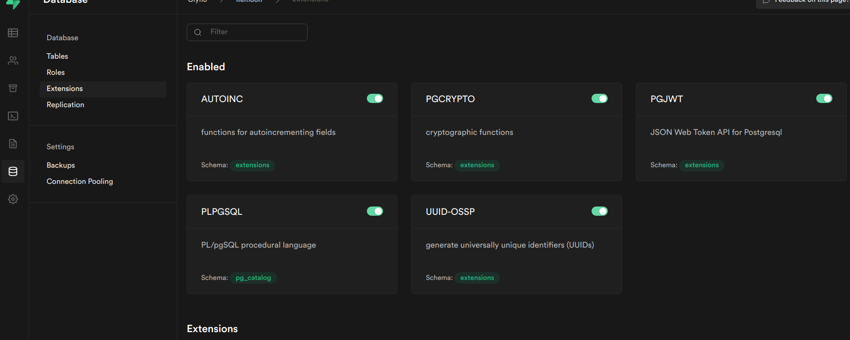Screen dimensions: 850x340
Task: Click the Supabase logo icon
Action: [13, 5]
